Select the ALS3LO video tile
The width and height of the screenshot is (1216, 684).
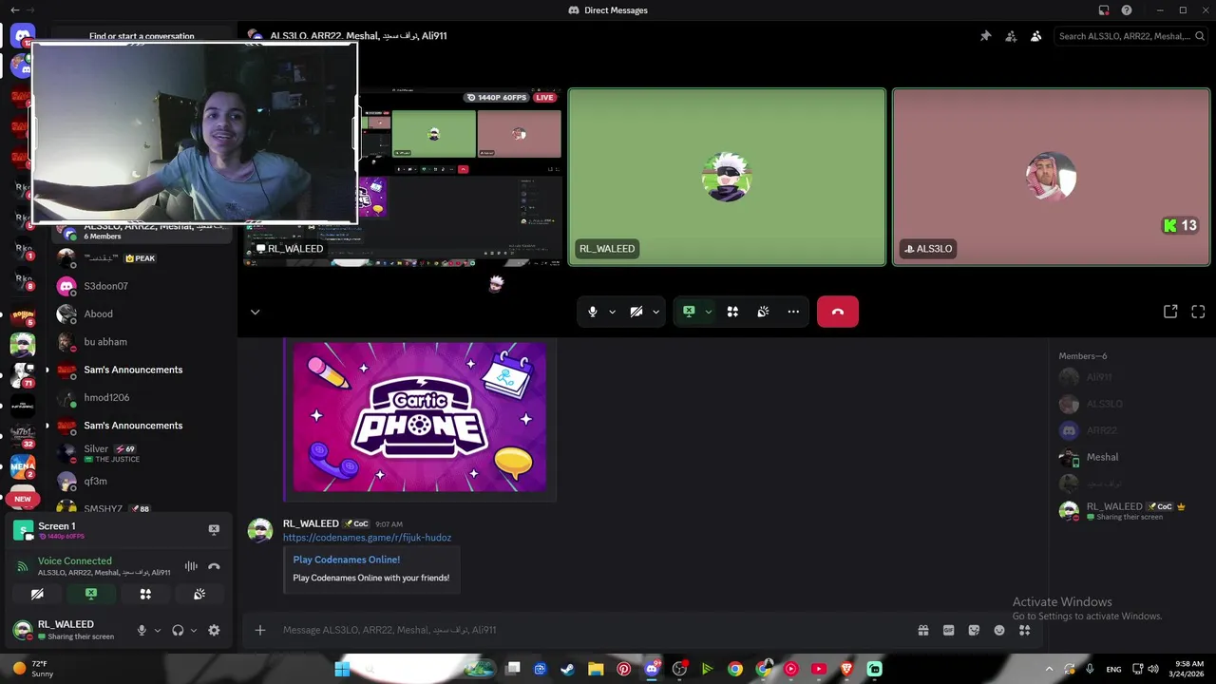(x=1051, y=177)
